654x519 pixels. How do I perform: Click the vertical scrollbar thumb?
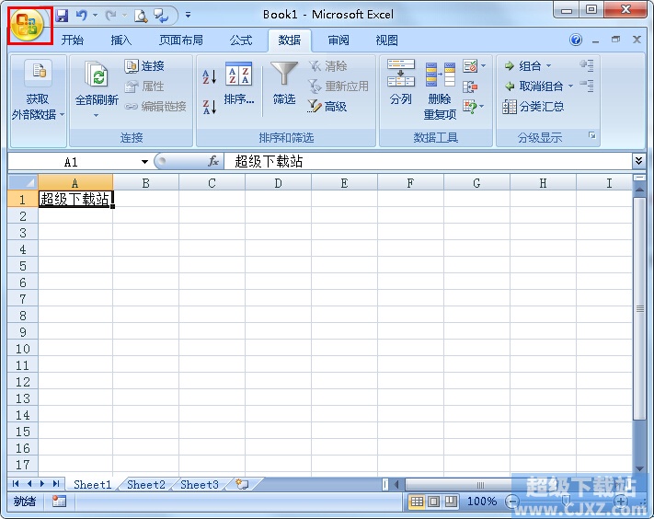639,308
